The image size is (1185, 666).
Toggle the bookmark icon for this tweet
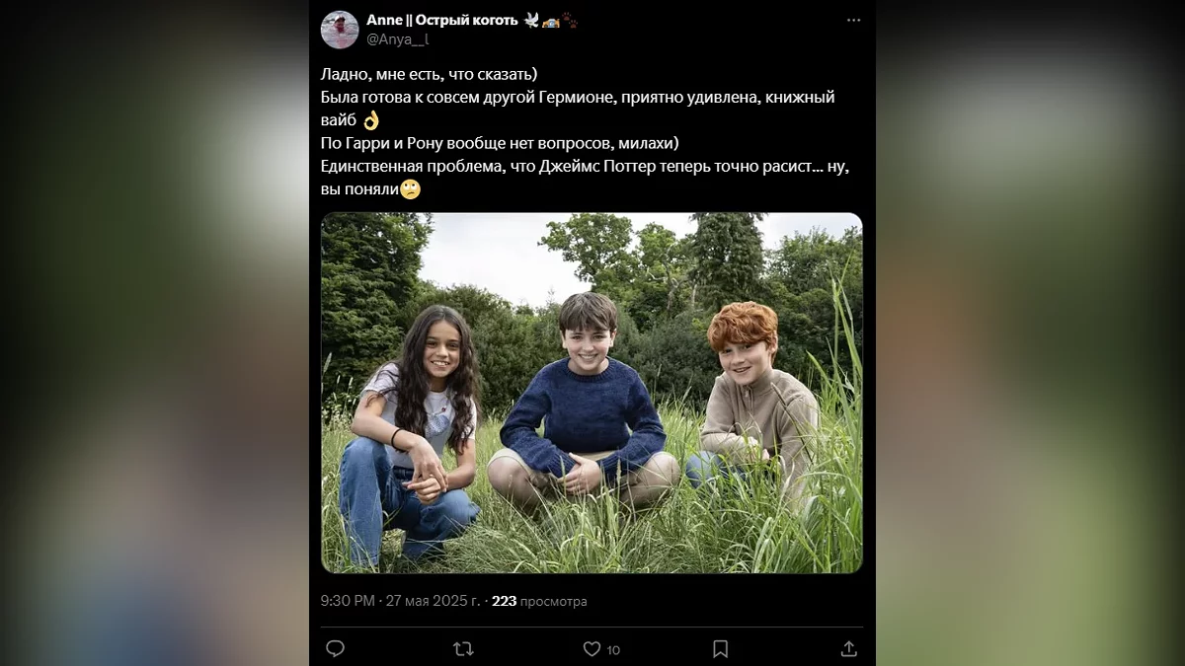[x=720, y=648]
